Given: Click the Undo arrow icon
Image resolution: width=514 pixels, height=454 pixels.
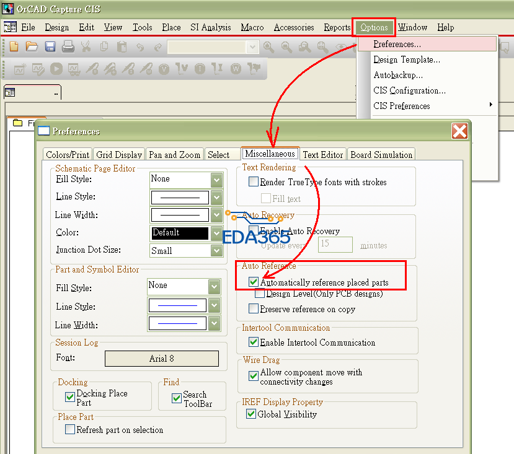Looking at the screenshot, I should [x=140, y=47].
